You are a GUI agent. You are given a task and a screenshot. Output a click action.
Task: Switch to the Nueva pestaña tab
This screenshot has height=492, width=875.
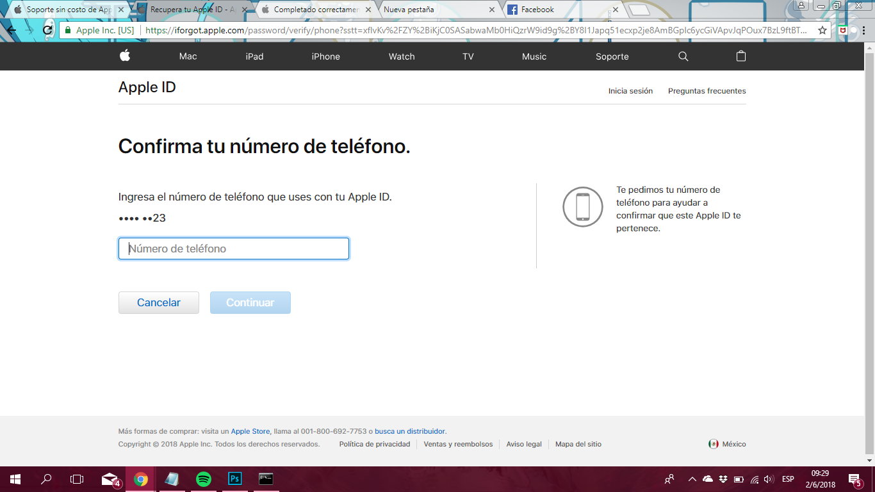click(x=436, y=10)
